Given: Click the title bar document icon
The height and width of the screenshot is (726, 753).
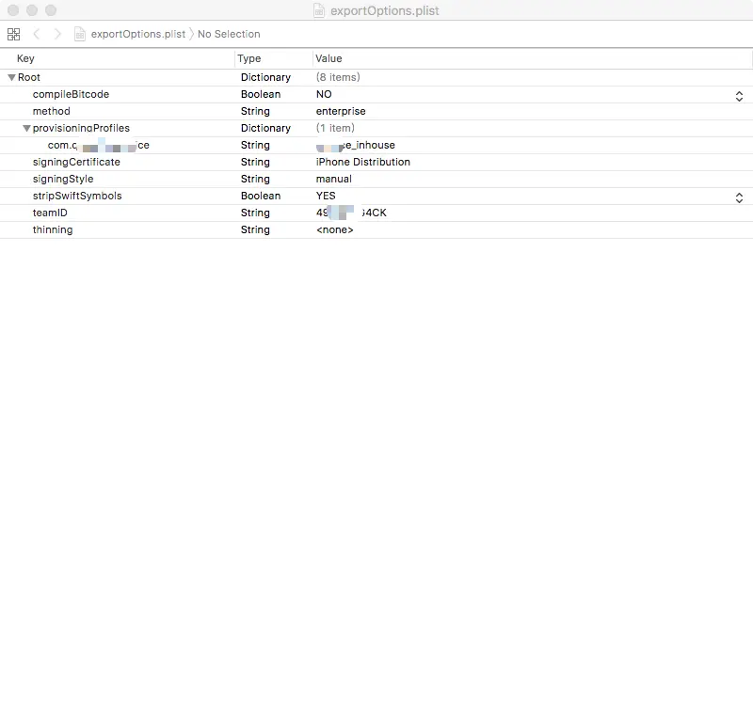Looking at the screenshot, I should (319, 10).
